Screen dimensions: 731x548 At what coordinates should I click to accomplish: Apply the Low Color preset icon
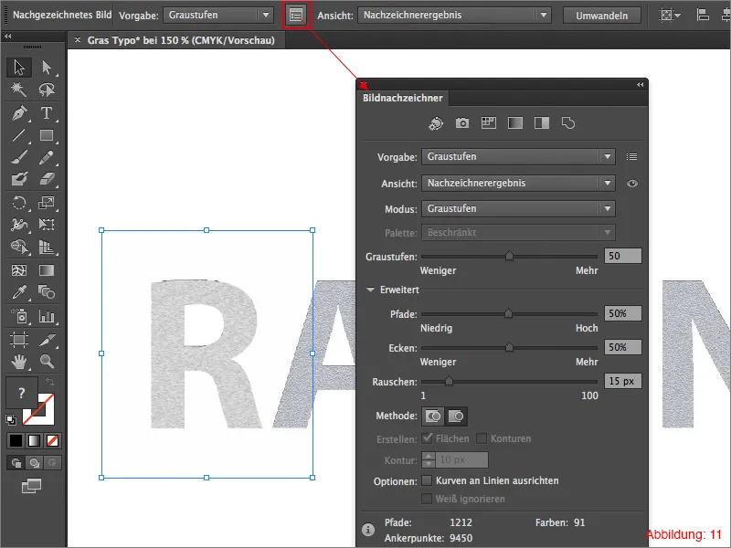click(x=489, y=123)
